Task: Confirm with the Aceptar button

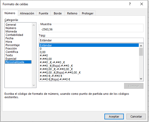Action: [x=114, y=117]
